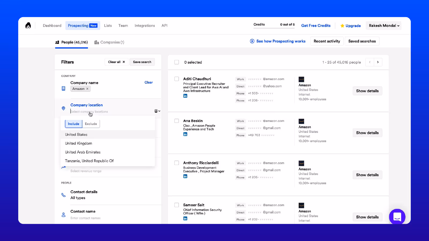Open the Team nav item
Viewport: 429px width, 241px height.
(123, 25)
